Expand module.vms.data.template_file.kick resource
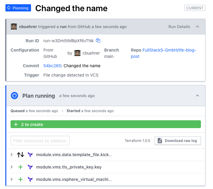 (x=12, y=155)
